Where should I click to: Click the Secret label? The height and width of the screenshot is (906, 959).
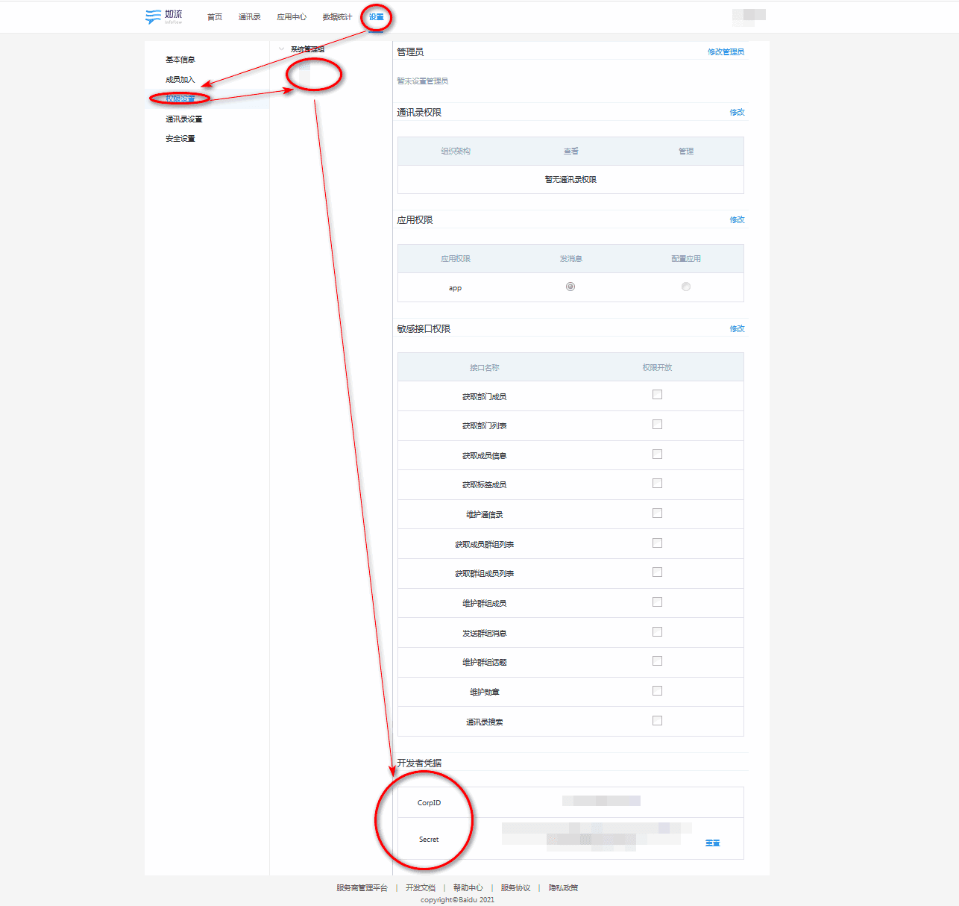[x=429, y=840]
